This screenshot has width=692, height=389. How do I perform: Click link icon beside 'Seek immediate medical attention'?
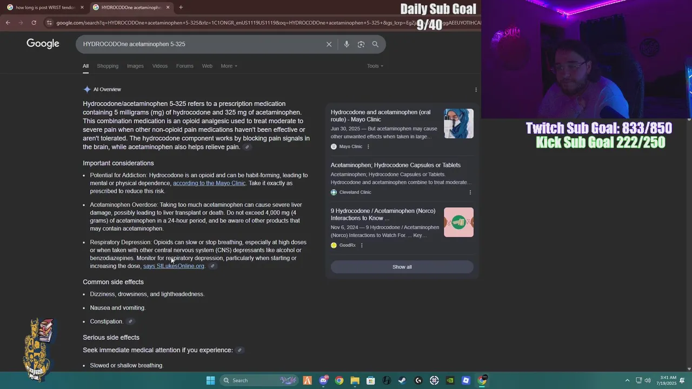[x=239, y=350]
